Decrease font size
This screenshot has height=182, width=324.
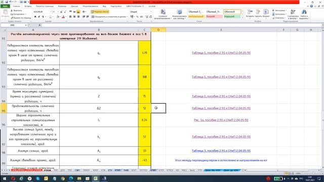[x=65, y=12]
